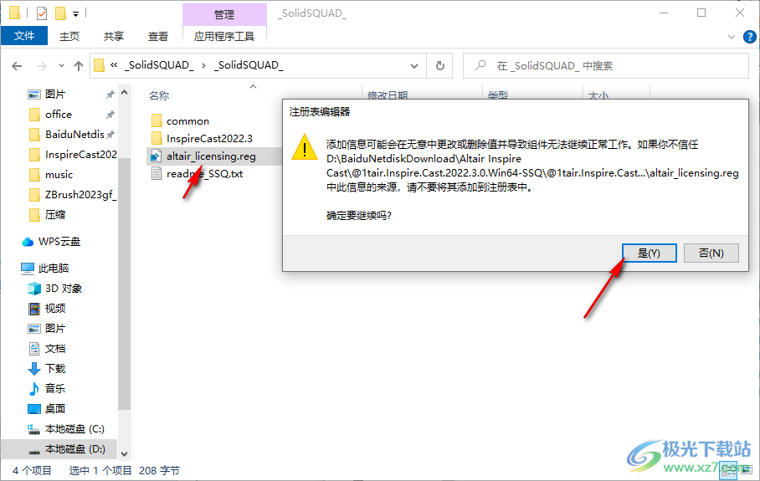Open office folder in quick access

click(x=58, y=115)
